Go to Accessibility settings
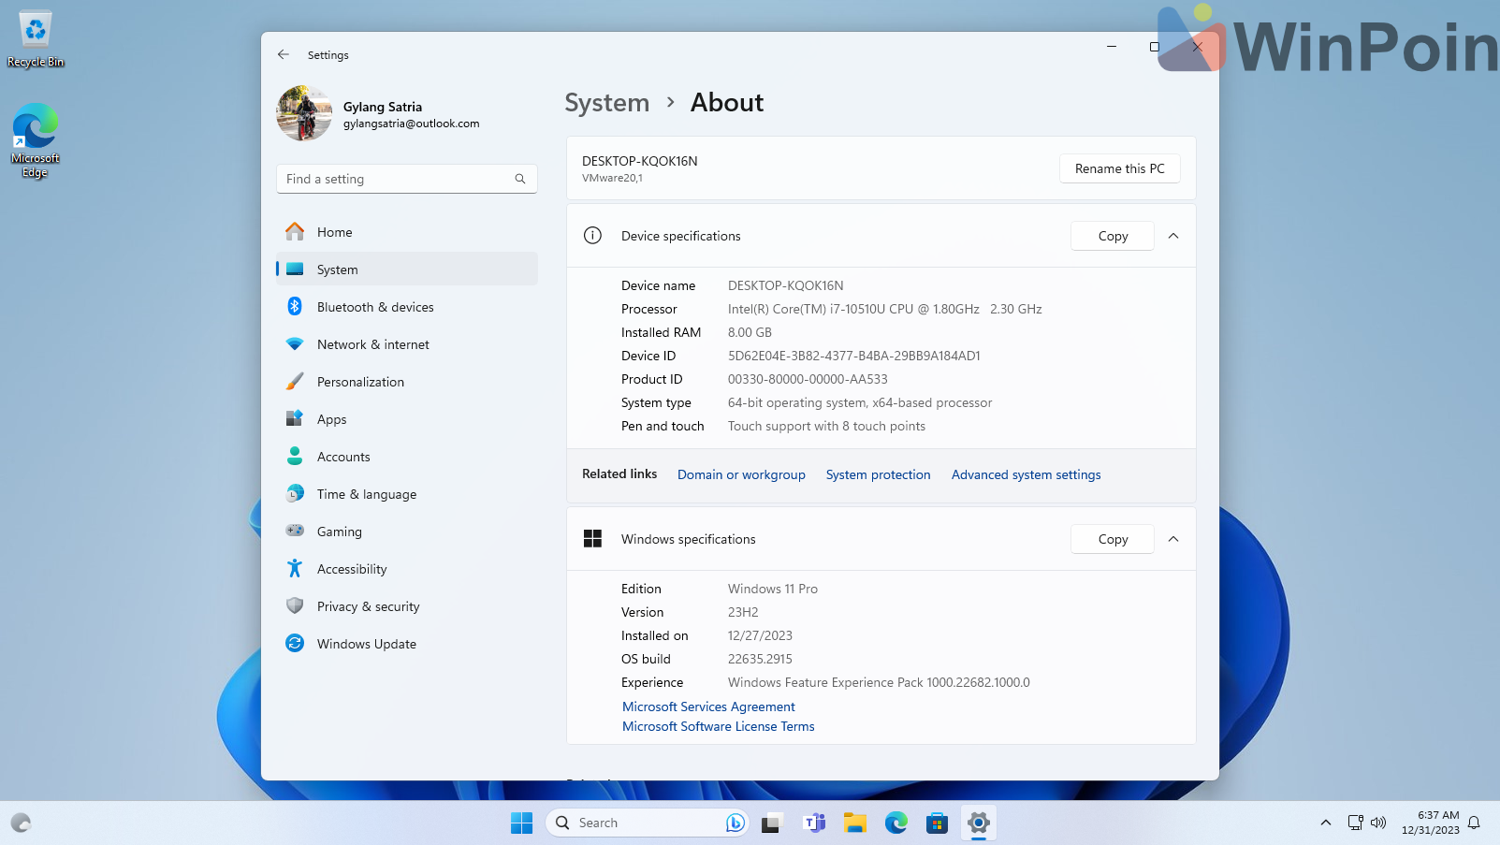Screen dimensions: 1500x845 pyautogui.click(x=351, y=569)
